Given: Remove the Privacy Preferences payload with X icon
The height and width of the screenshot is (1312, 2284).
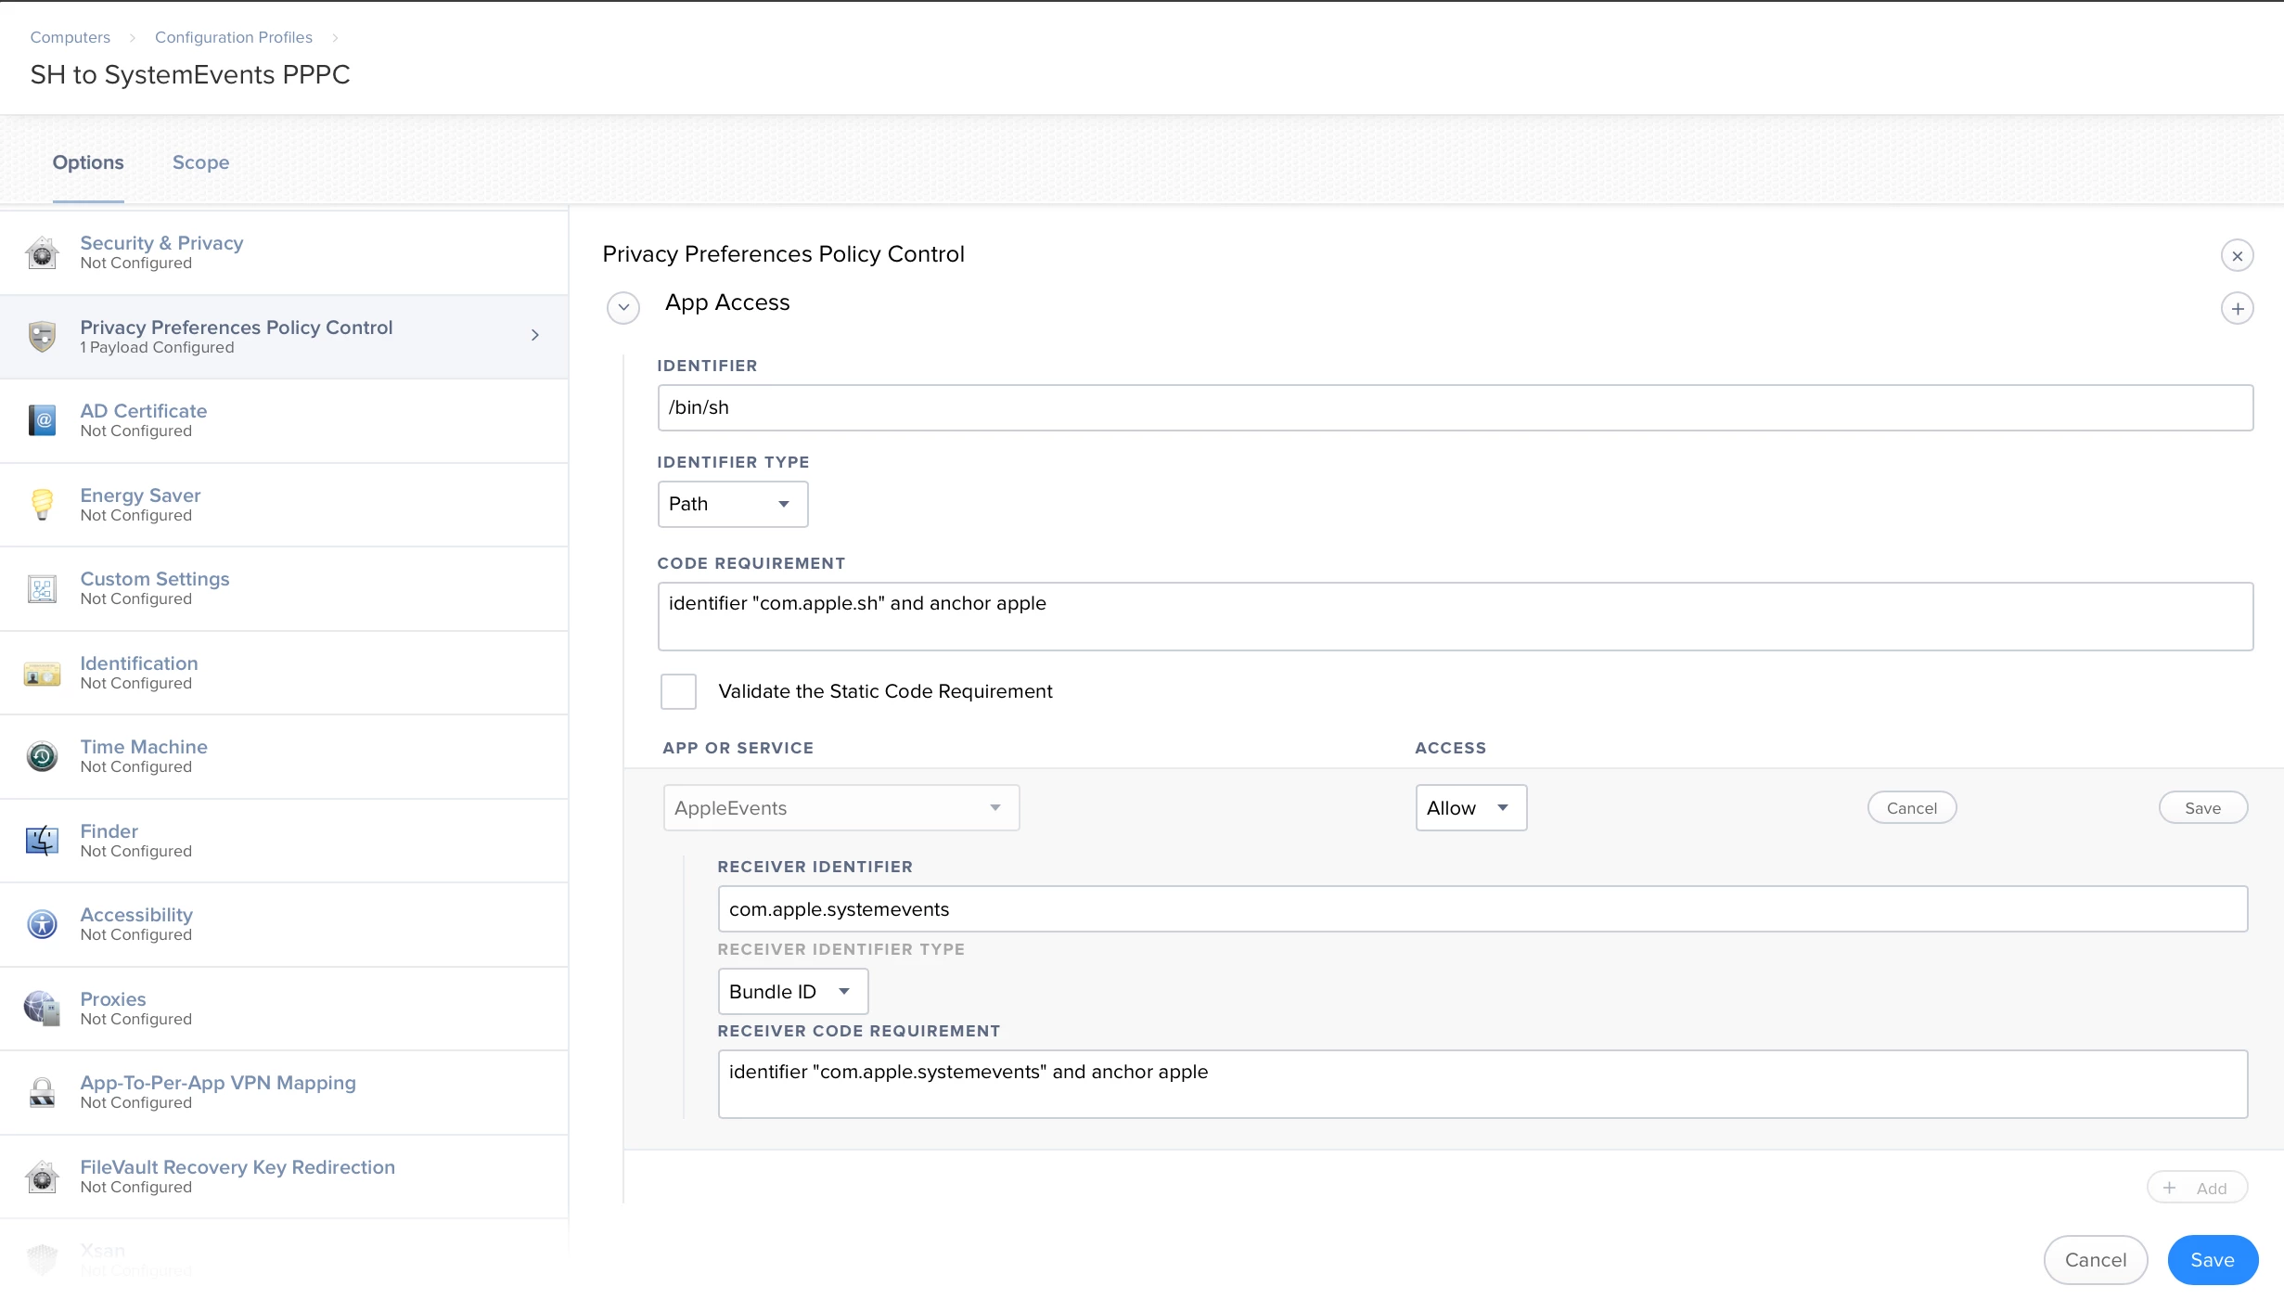Looking at the screenshot, I should [x=2237, y=255].
